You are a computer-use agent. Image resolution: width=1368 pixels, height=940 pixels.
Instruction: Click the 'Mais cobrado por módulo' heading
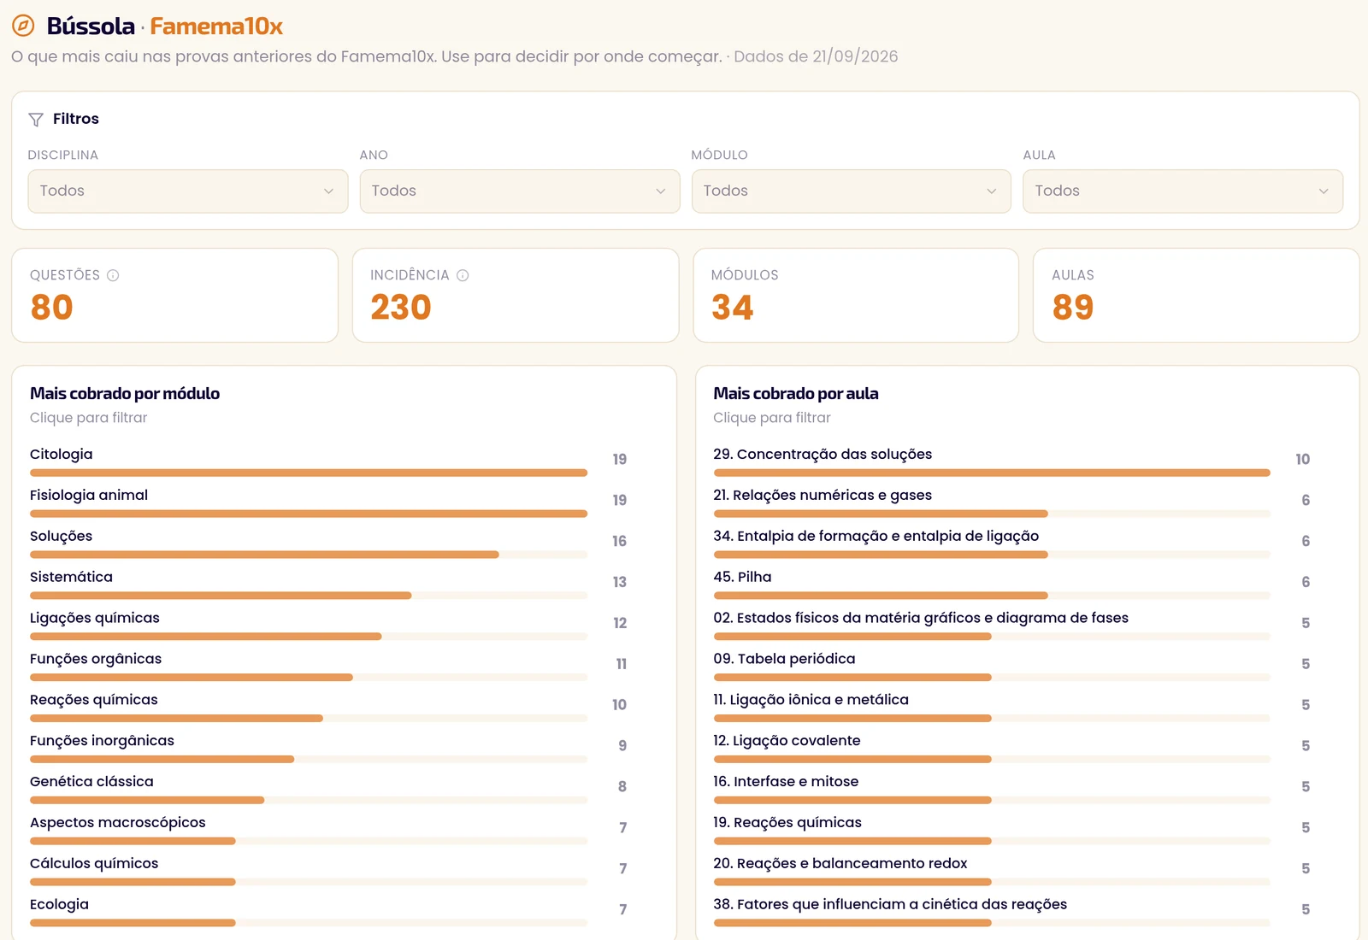pyautogui.click(x=125, y=394)
